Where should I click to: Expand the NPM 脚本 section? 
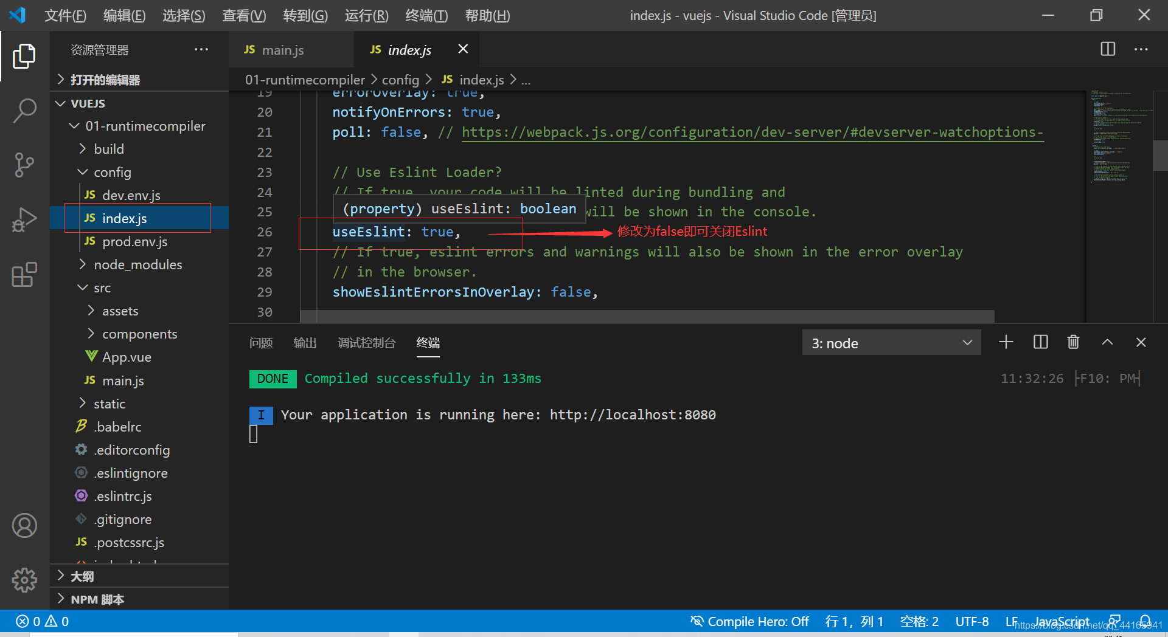[x=139, y=599]
